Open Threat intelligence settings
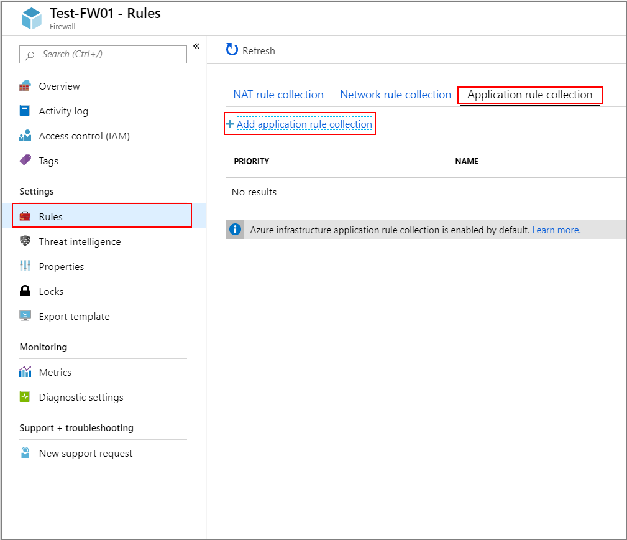 coord(80,241)
